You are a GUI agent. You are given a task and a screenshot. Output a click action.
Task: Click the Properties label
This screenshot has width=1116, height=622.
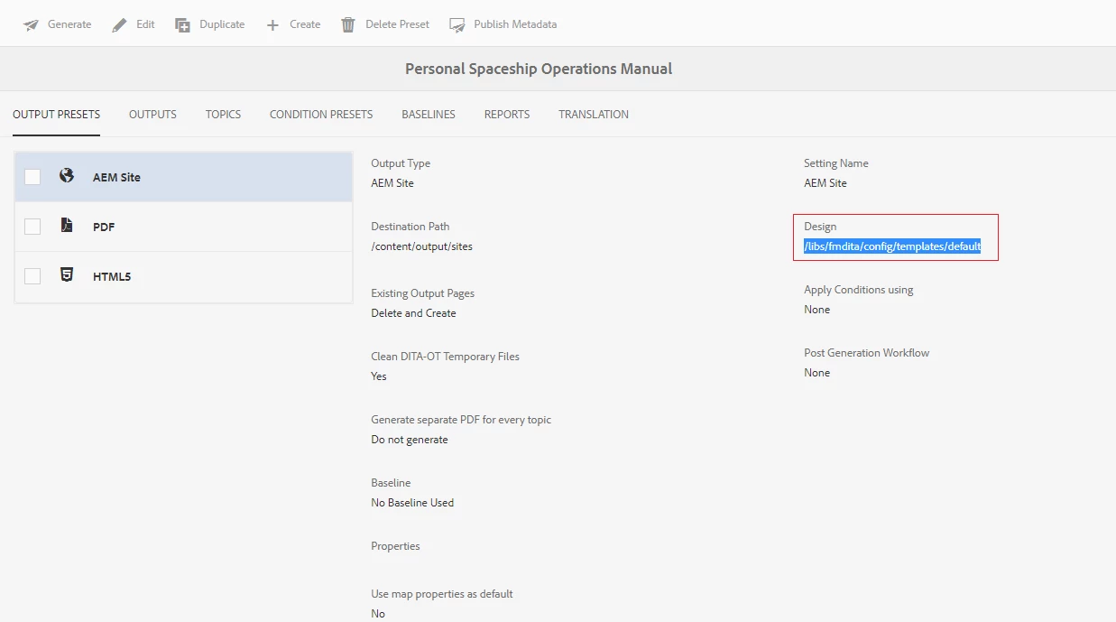pos(395,546)
